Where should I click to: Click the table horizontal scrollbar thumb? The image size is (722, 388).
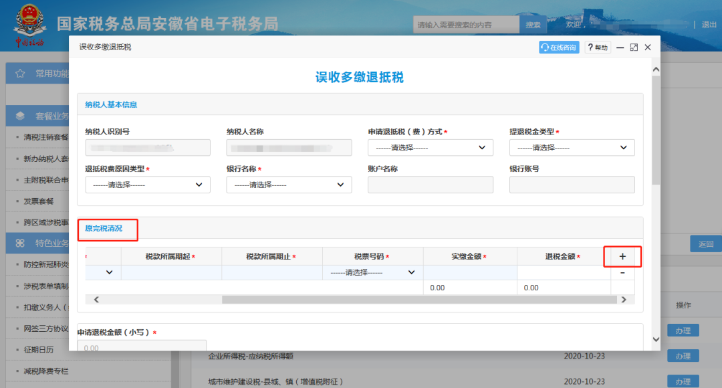[x=419, y=300]
